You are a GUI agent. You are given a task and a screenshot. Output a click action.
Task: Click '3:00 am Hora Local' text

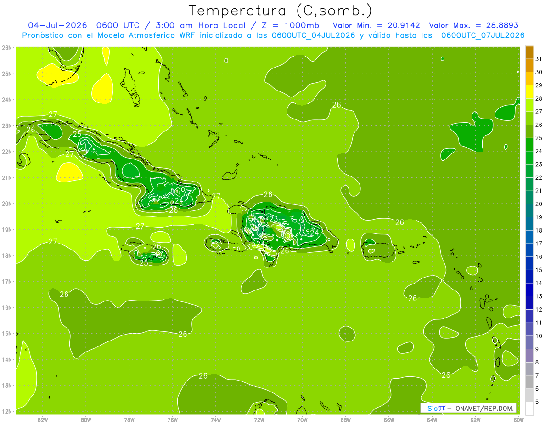pos(200,25)
